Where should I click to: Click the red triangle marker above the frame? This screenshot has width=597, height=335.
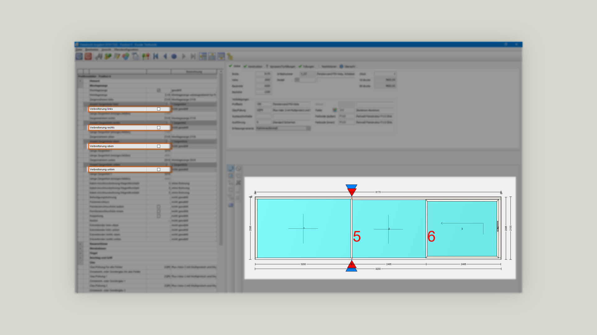tap(352, 192)
